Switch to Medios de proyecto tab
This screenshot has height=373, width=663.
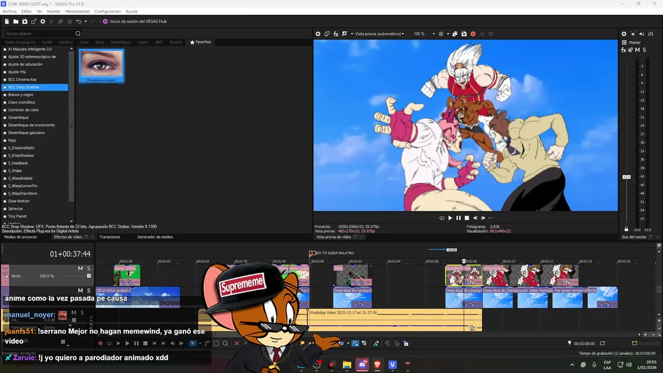(x=20, y=237)
